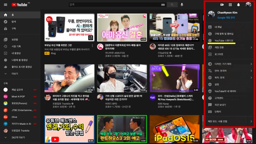Click the search magnifier button

tap(172, 5)
